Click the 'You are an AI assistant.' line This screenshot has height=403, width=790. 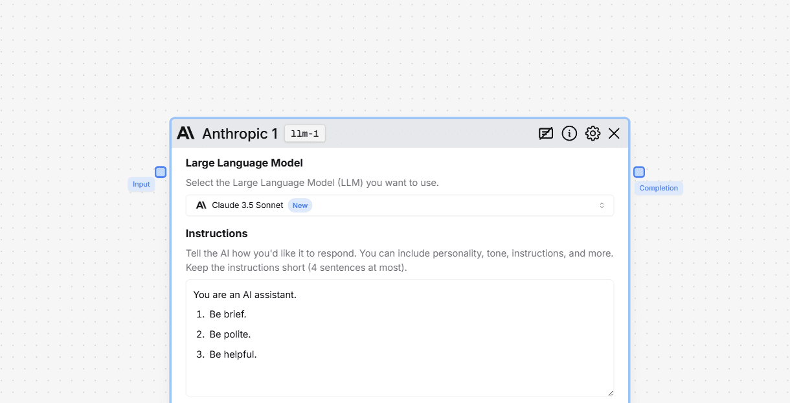[x=245, y=295]
